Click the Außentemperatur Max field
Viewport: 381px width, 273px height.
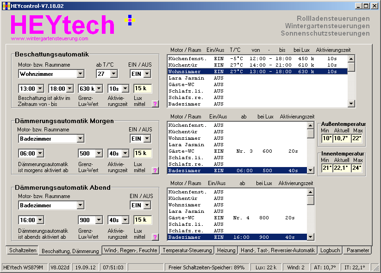click(x=357, y=138)
